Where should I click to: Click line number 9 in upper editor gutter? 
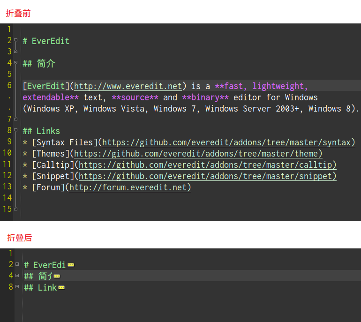click(9, 142)
